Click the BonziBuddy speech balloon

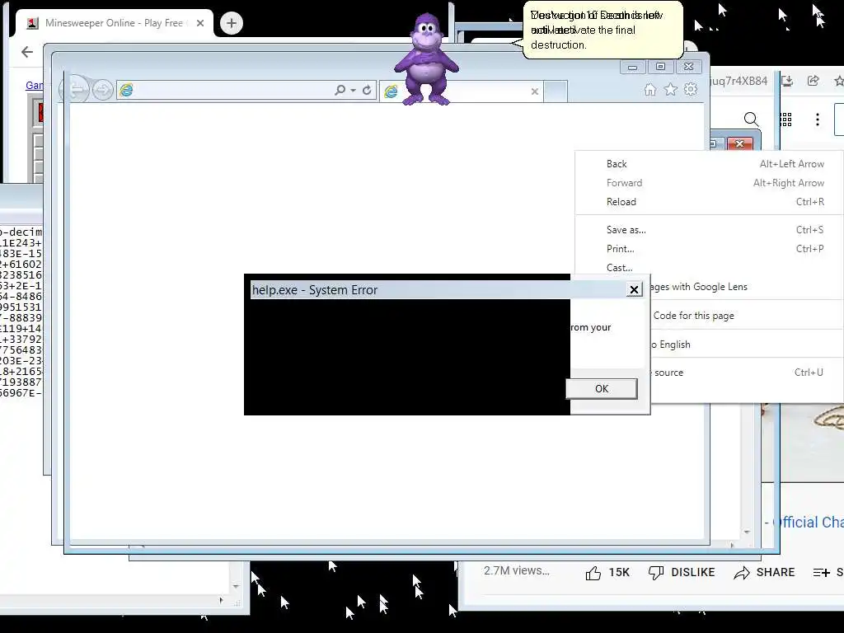pos(603,30)
